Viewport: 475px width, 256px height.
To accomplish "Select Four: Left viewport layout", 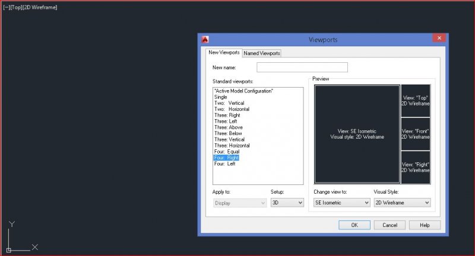I will [225, 164].
